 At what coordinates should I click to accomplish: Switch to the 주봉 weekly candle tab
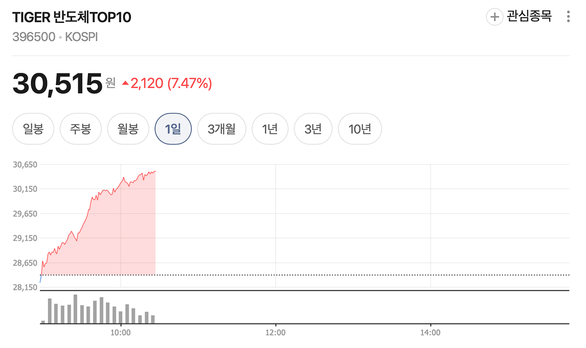pyautogui.click(x=80, y=130)
